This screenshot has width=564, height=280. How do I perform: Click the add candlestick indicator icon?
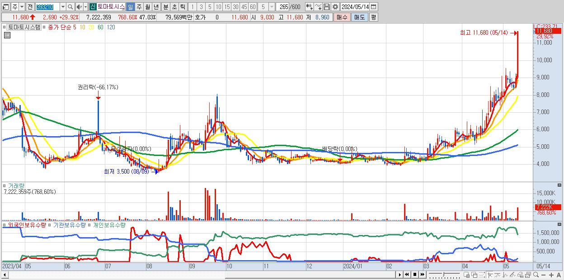click(310, 7)
